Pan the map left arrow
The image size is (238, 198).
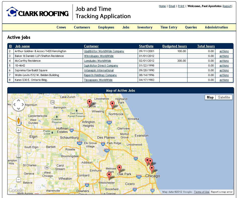(x=14, y=105)
